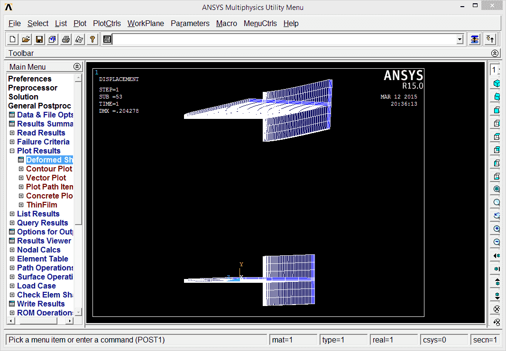Open Write Results item
The height and width of the screenshot is (351, 506).
coord(41,304)
